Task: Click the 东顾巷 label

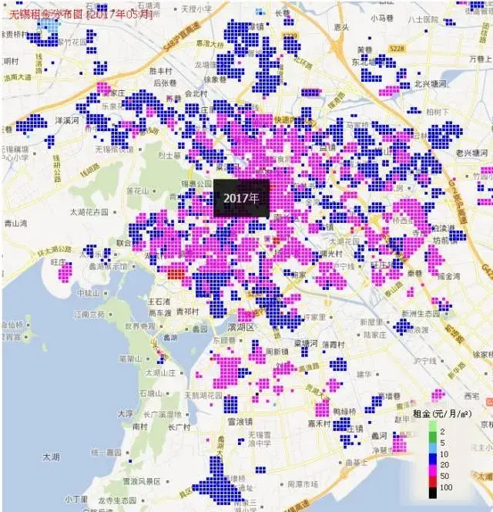Action: pos(224,341)
